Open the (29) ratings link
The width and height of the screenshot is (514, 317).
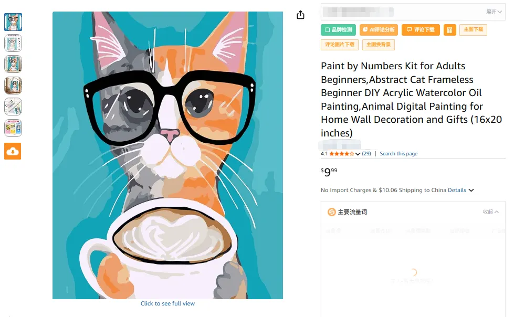pos(366,154)
